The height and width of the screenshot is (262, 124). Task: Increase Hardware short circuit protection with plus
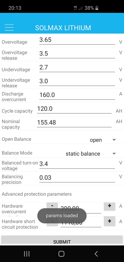(x=109, y=221)
